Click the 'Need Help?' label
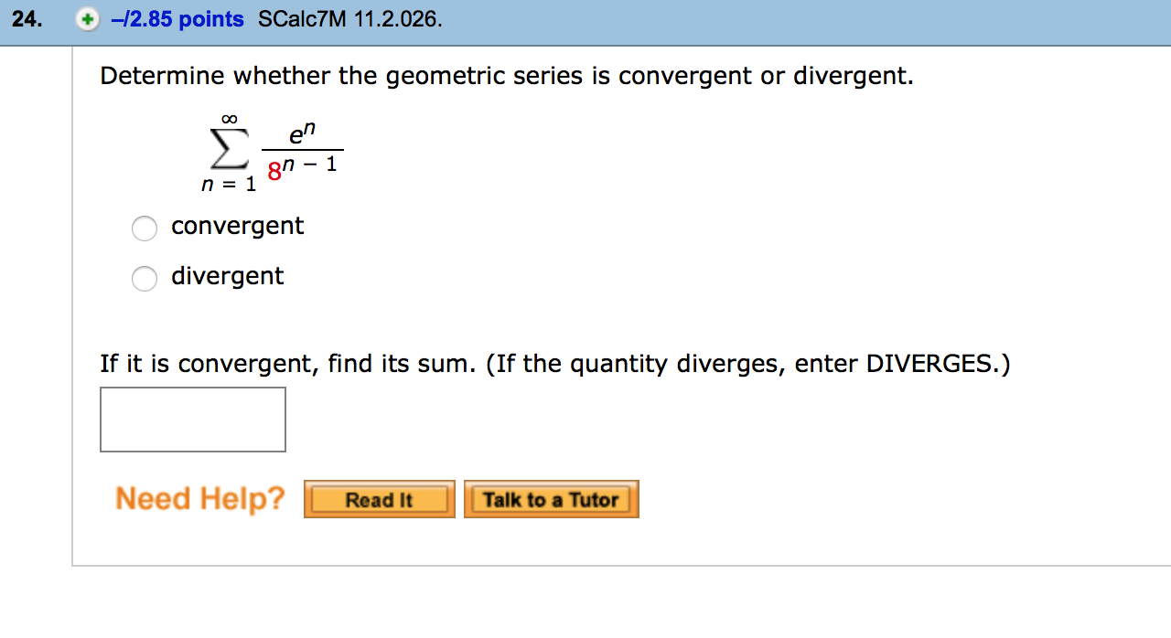Viewport: 1171px width, 638px height. (x=199, y=498)
